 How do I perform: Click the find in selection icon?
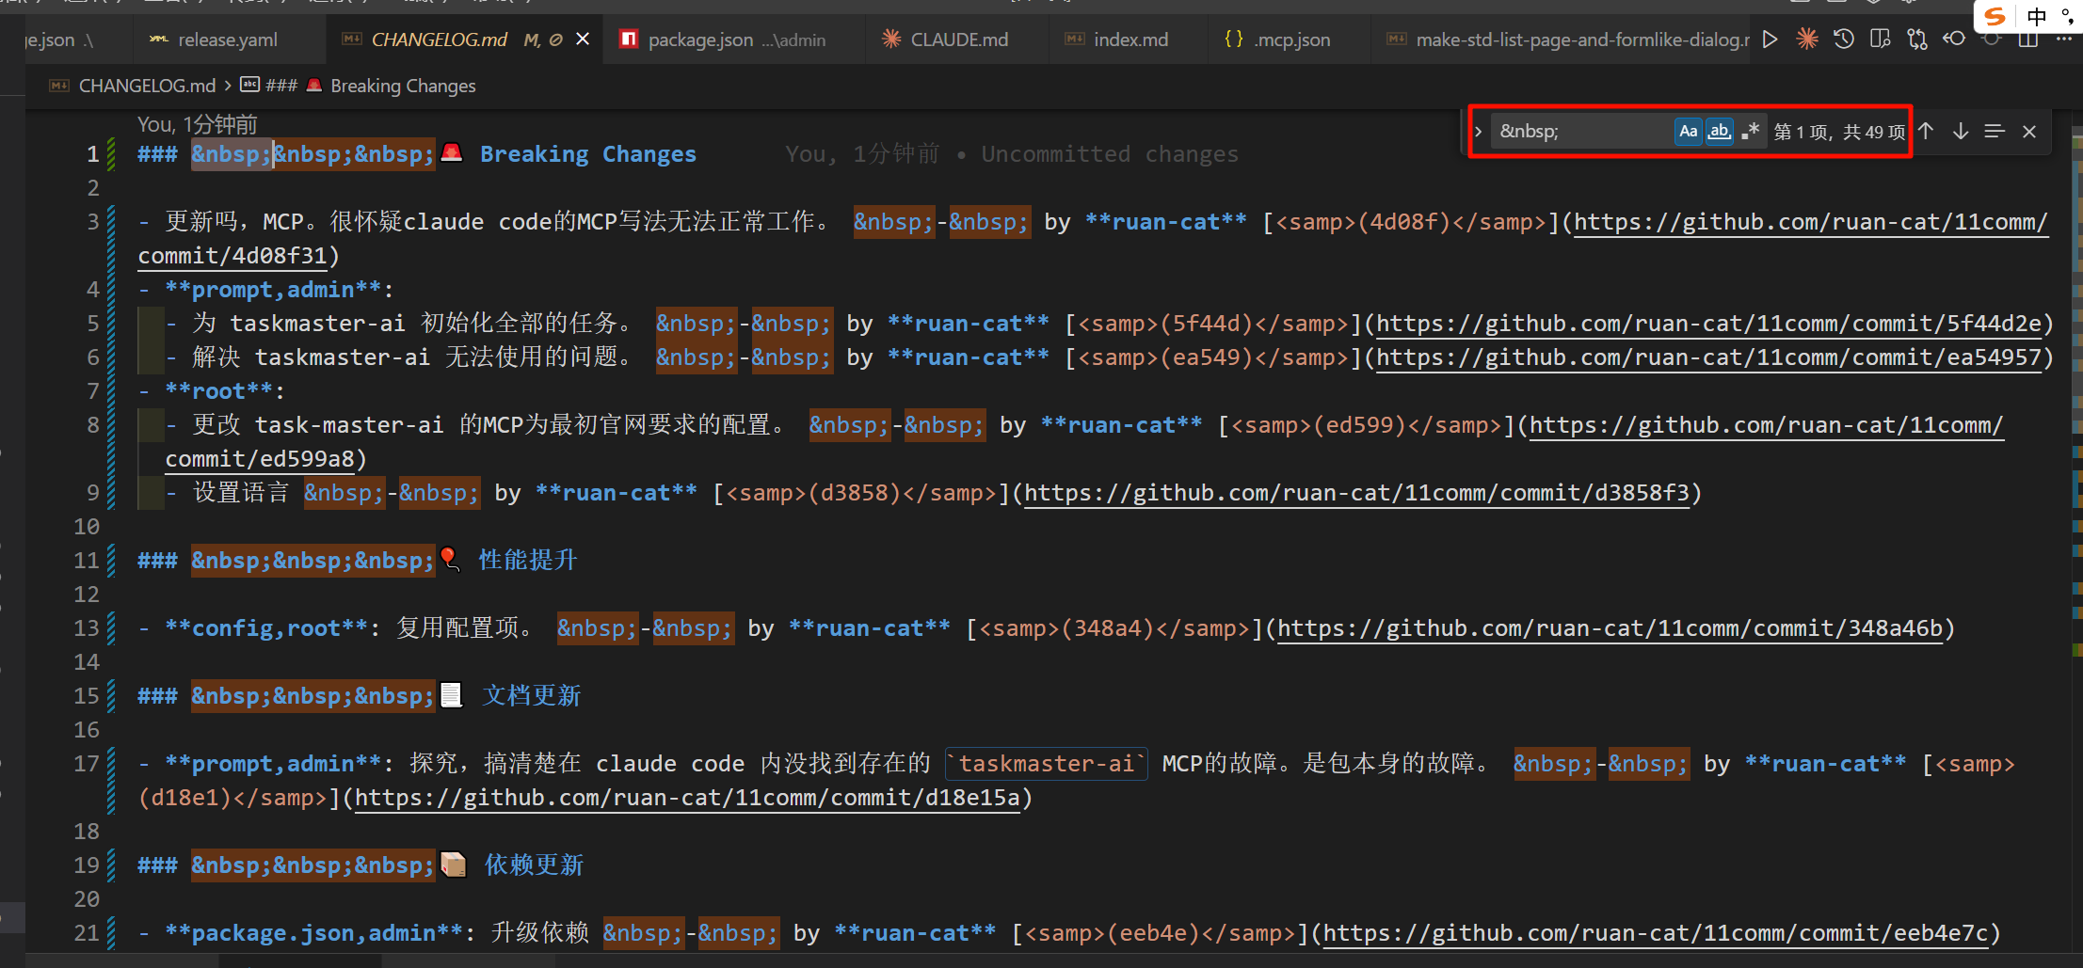[1995, 132]
